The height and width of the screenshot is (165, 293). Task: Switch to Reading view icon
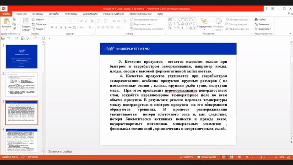pos(239,157)
